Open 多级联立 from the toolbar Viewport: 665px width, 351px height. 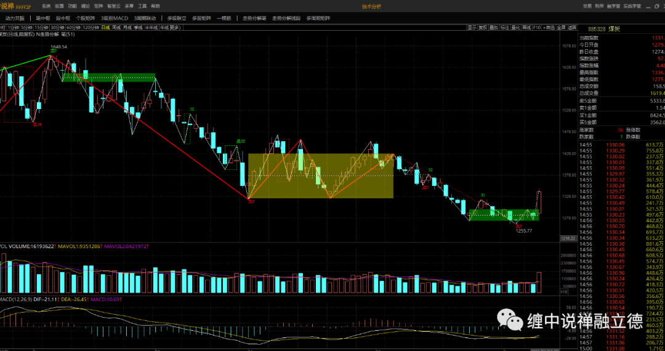[177, 18]
